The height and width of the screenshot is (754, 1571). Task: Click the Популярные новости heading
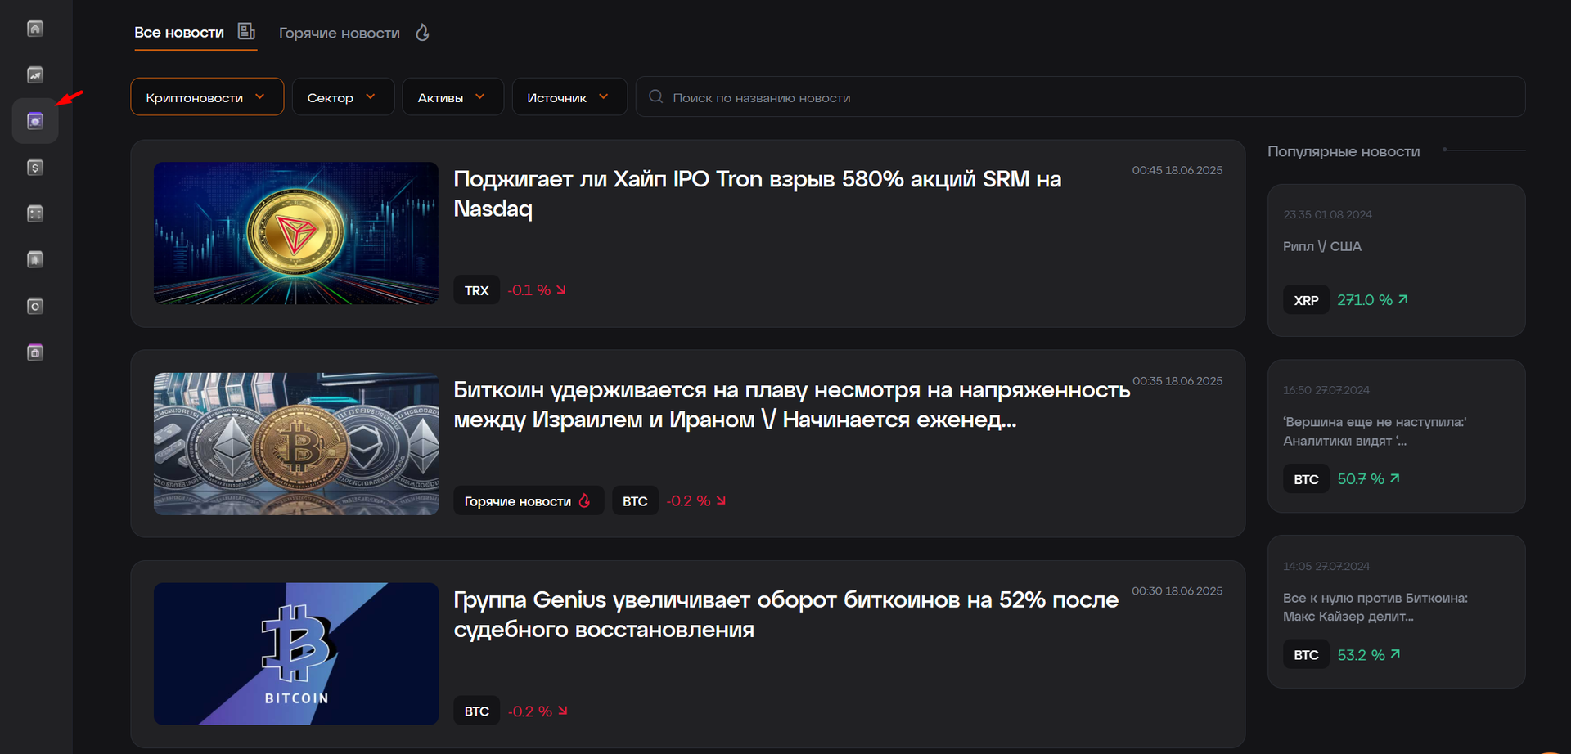point(1344,151)
